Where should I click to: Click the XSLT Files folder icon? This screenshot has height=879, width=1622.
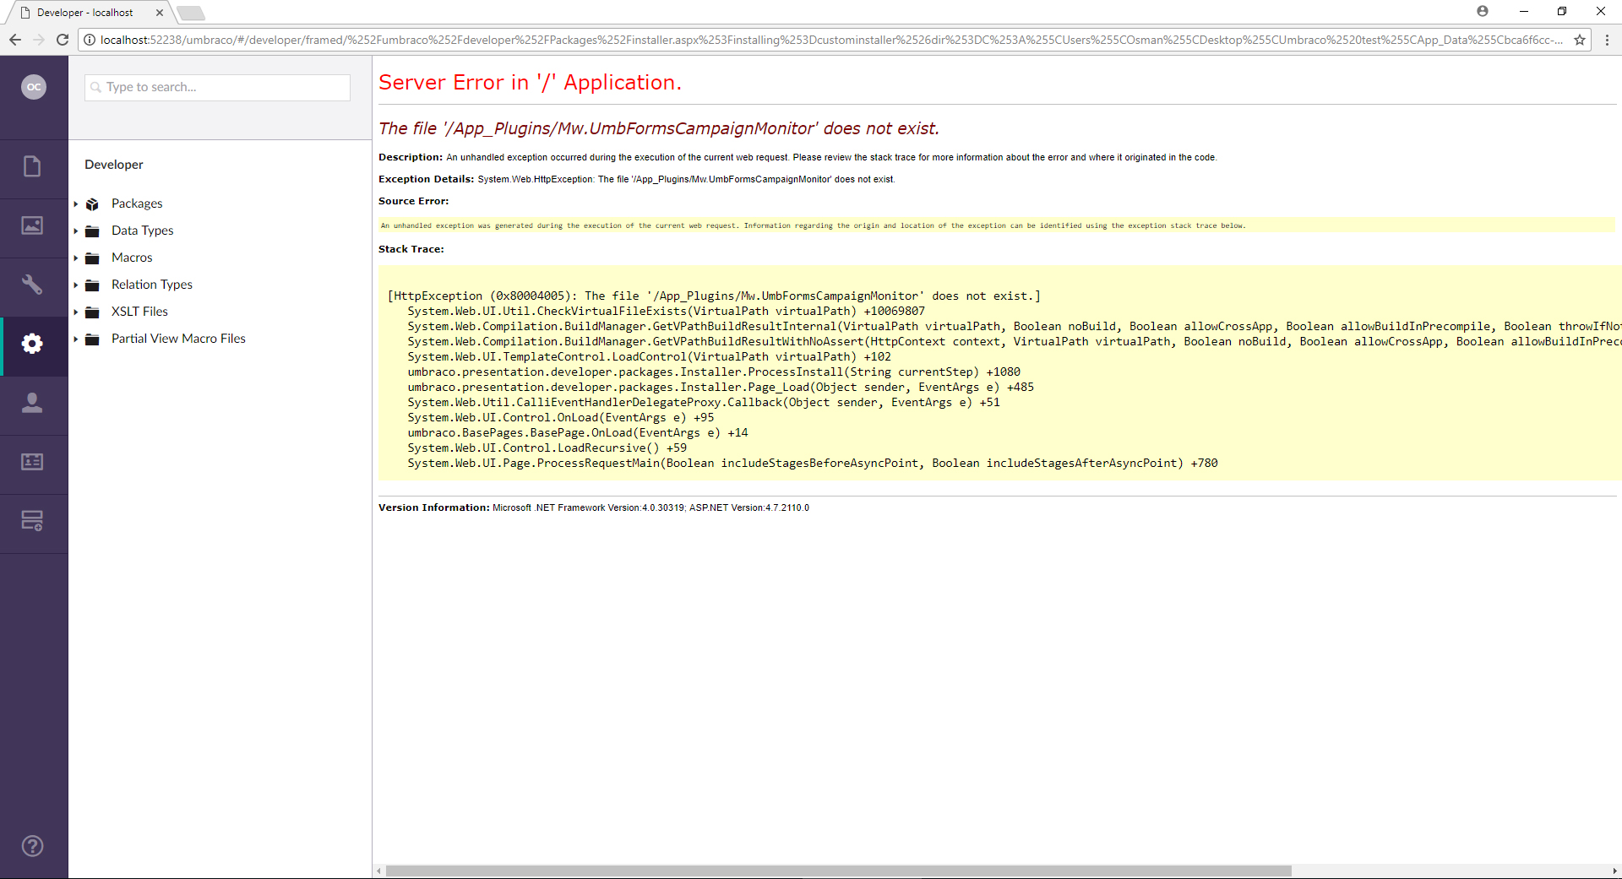(x=93, y=312)
